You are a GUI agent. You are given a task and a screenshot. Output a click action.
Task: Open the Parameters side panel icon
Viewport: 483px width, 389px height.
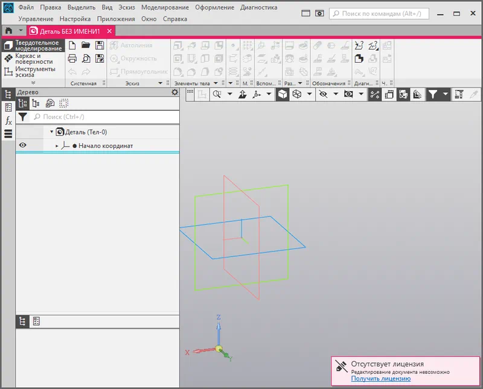point(8,107)
